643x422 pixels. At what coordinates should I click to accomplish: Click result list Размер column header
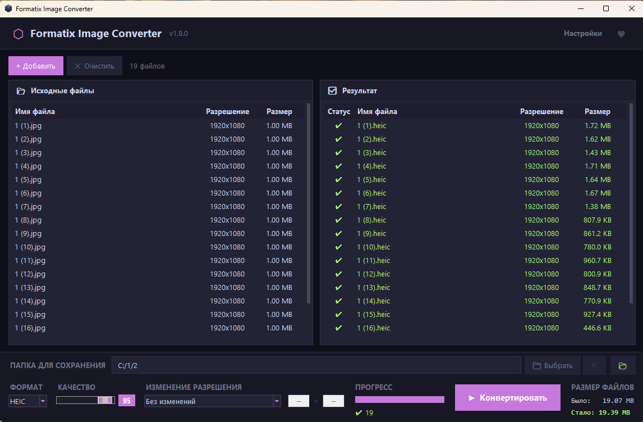pos(597,111)
